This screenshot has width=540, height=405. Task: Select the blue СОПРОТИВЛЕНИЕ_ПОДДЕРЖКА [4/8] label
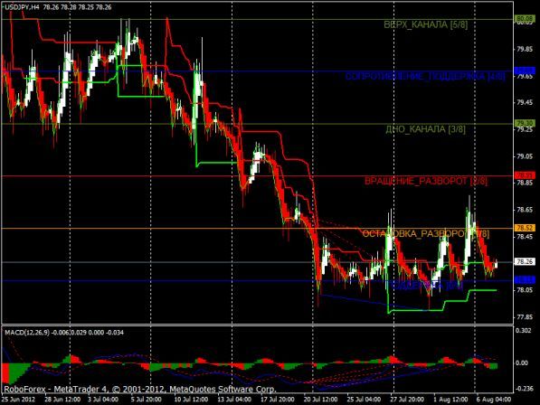(425, 76)
